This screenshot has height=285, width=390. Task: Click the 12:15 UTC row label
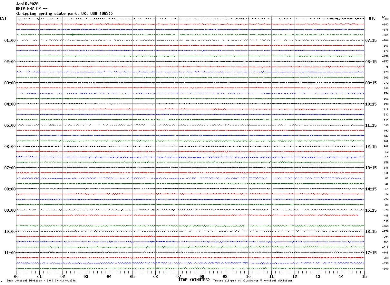371,147
